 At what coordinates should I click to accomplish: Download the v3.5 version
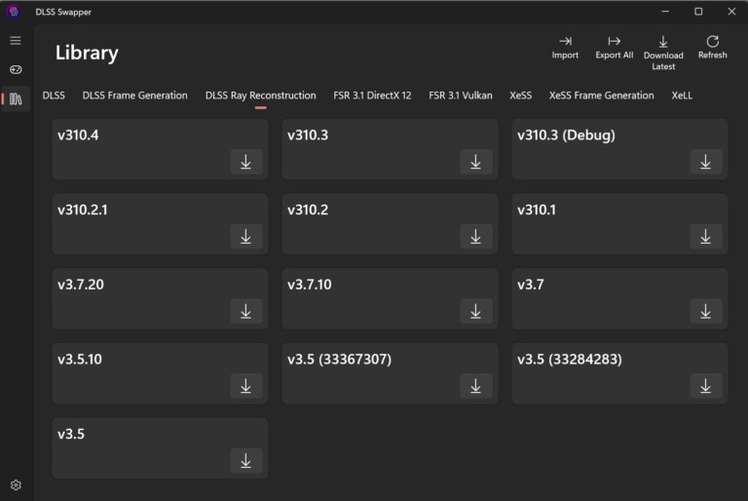pos(246,460)
